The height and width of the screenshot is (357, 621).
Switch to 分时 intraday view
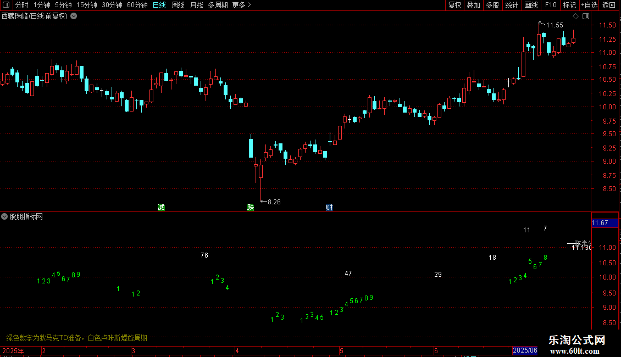coord(22,5)
